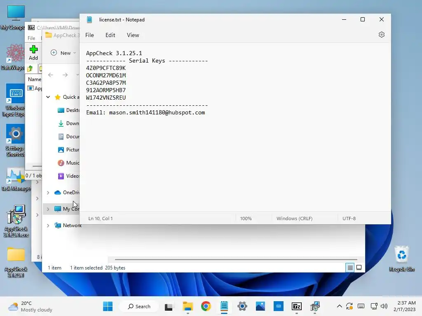This screenshot has height=316, width=422.
Task: Select DataWagon desktop shortcut
Action: [x=14, y=57]
